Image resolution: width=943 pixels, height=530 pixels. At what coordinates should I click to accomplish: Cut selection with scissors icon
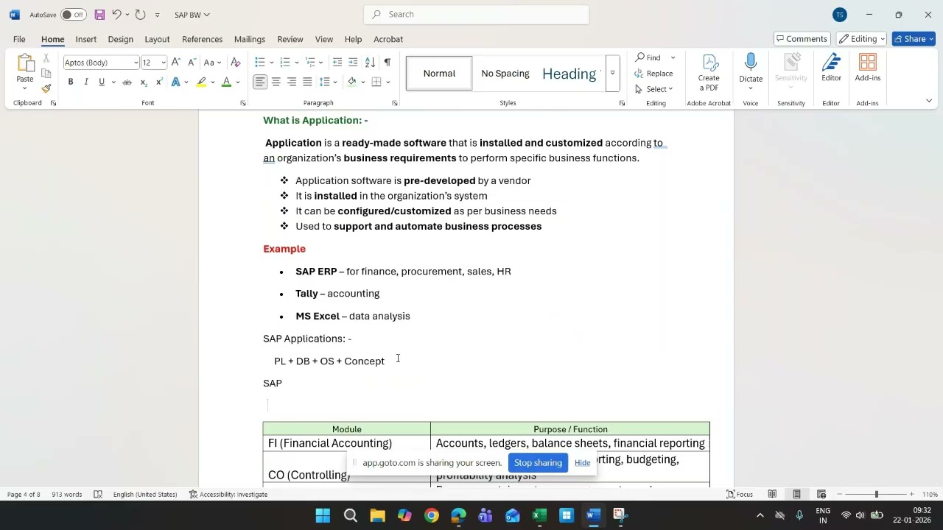pyautogui.click(x=46, y=57)
